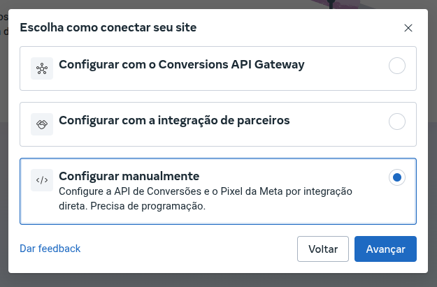
Task: Click the empty footer area left of Voltar
Action: pos(188,249)
